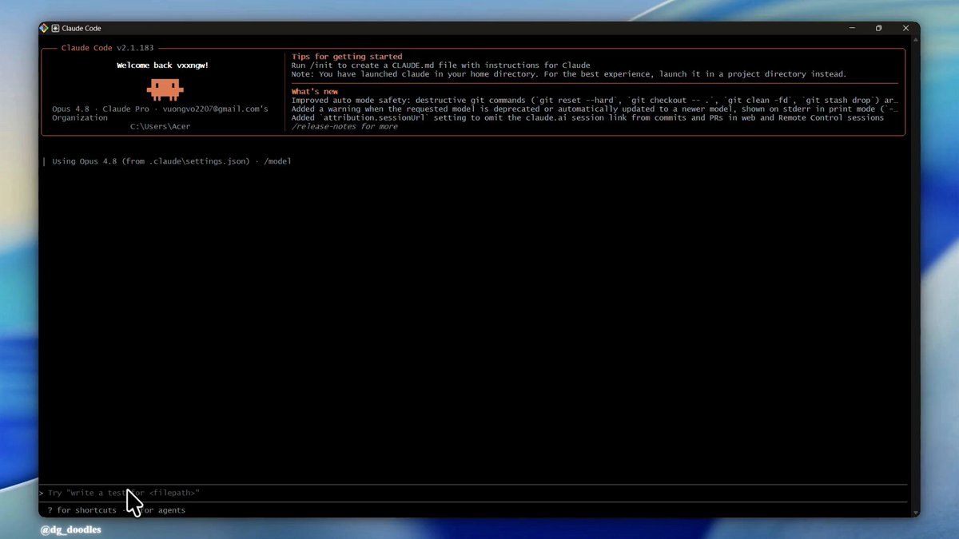Click the "Note: You have launched claude" line
959x539 pixels.
point(568,74)
